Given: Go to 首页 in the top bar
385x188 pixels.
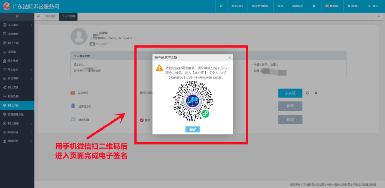Looking at the screenshot, I should [280, 6].
